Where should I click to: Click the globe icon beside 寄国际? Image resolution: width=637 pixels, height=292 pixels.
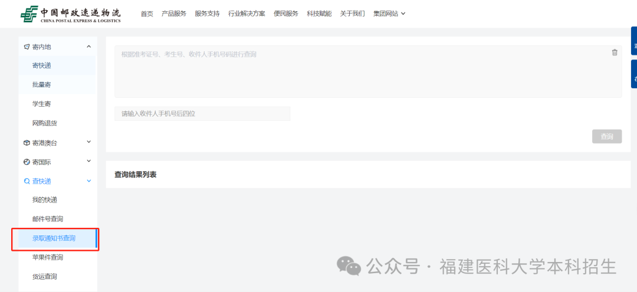(27, 162)
